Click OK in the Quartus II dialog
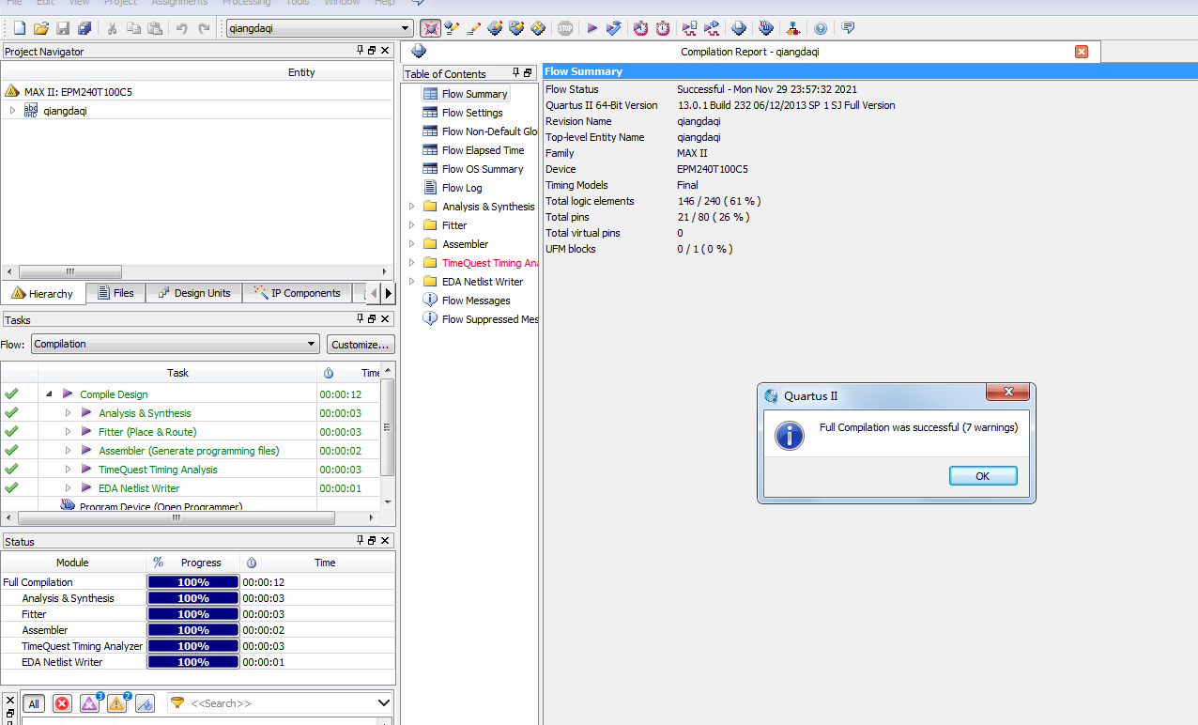Viewport: 1198px width, 725px height. coord(982,476)
